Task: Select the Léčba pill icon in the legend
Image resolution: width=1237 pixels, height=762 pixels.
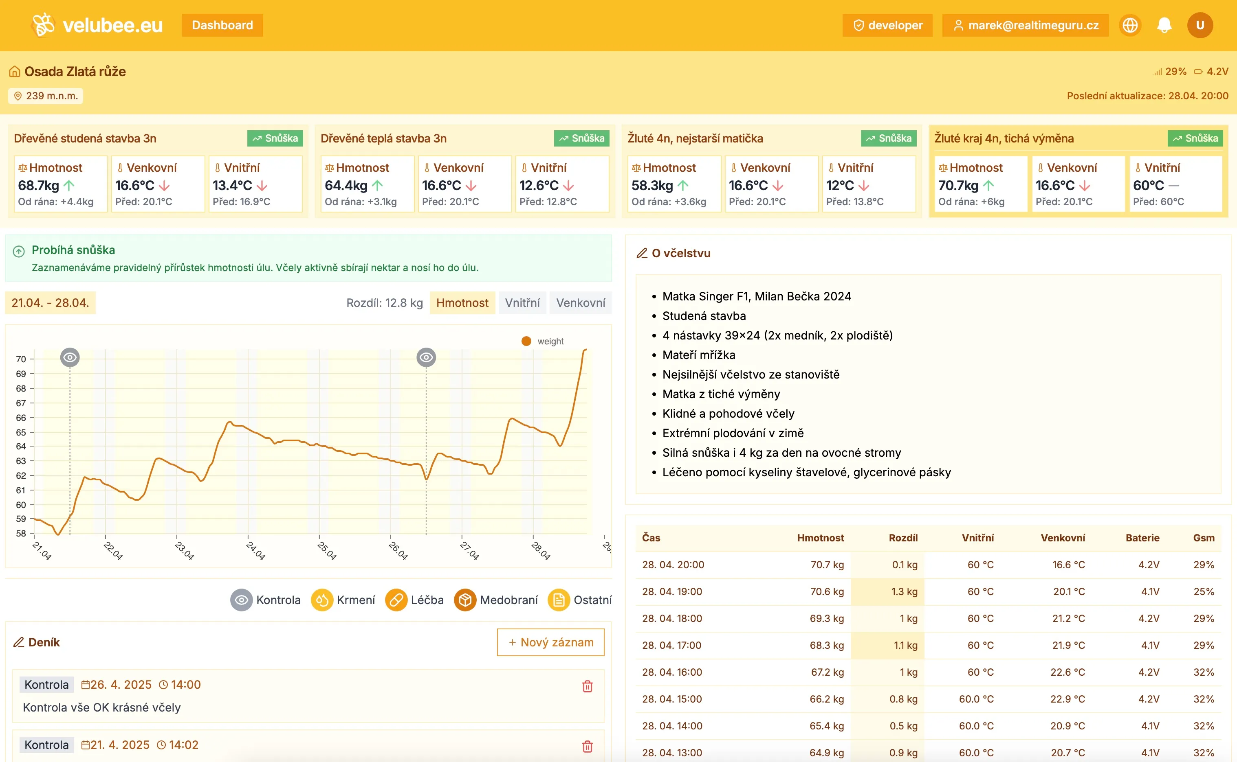Action: [396, 600]
